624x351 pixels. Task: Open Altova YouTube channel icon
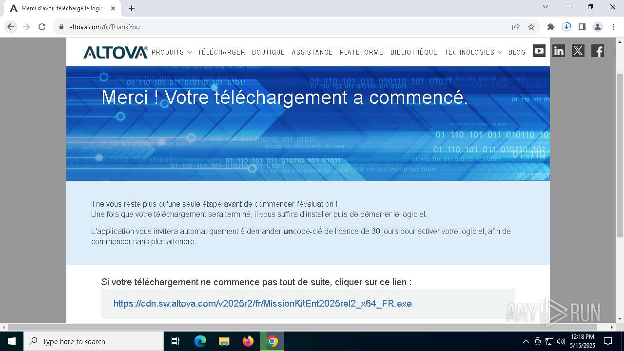pos(539,51)
